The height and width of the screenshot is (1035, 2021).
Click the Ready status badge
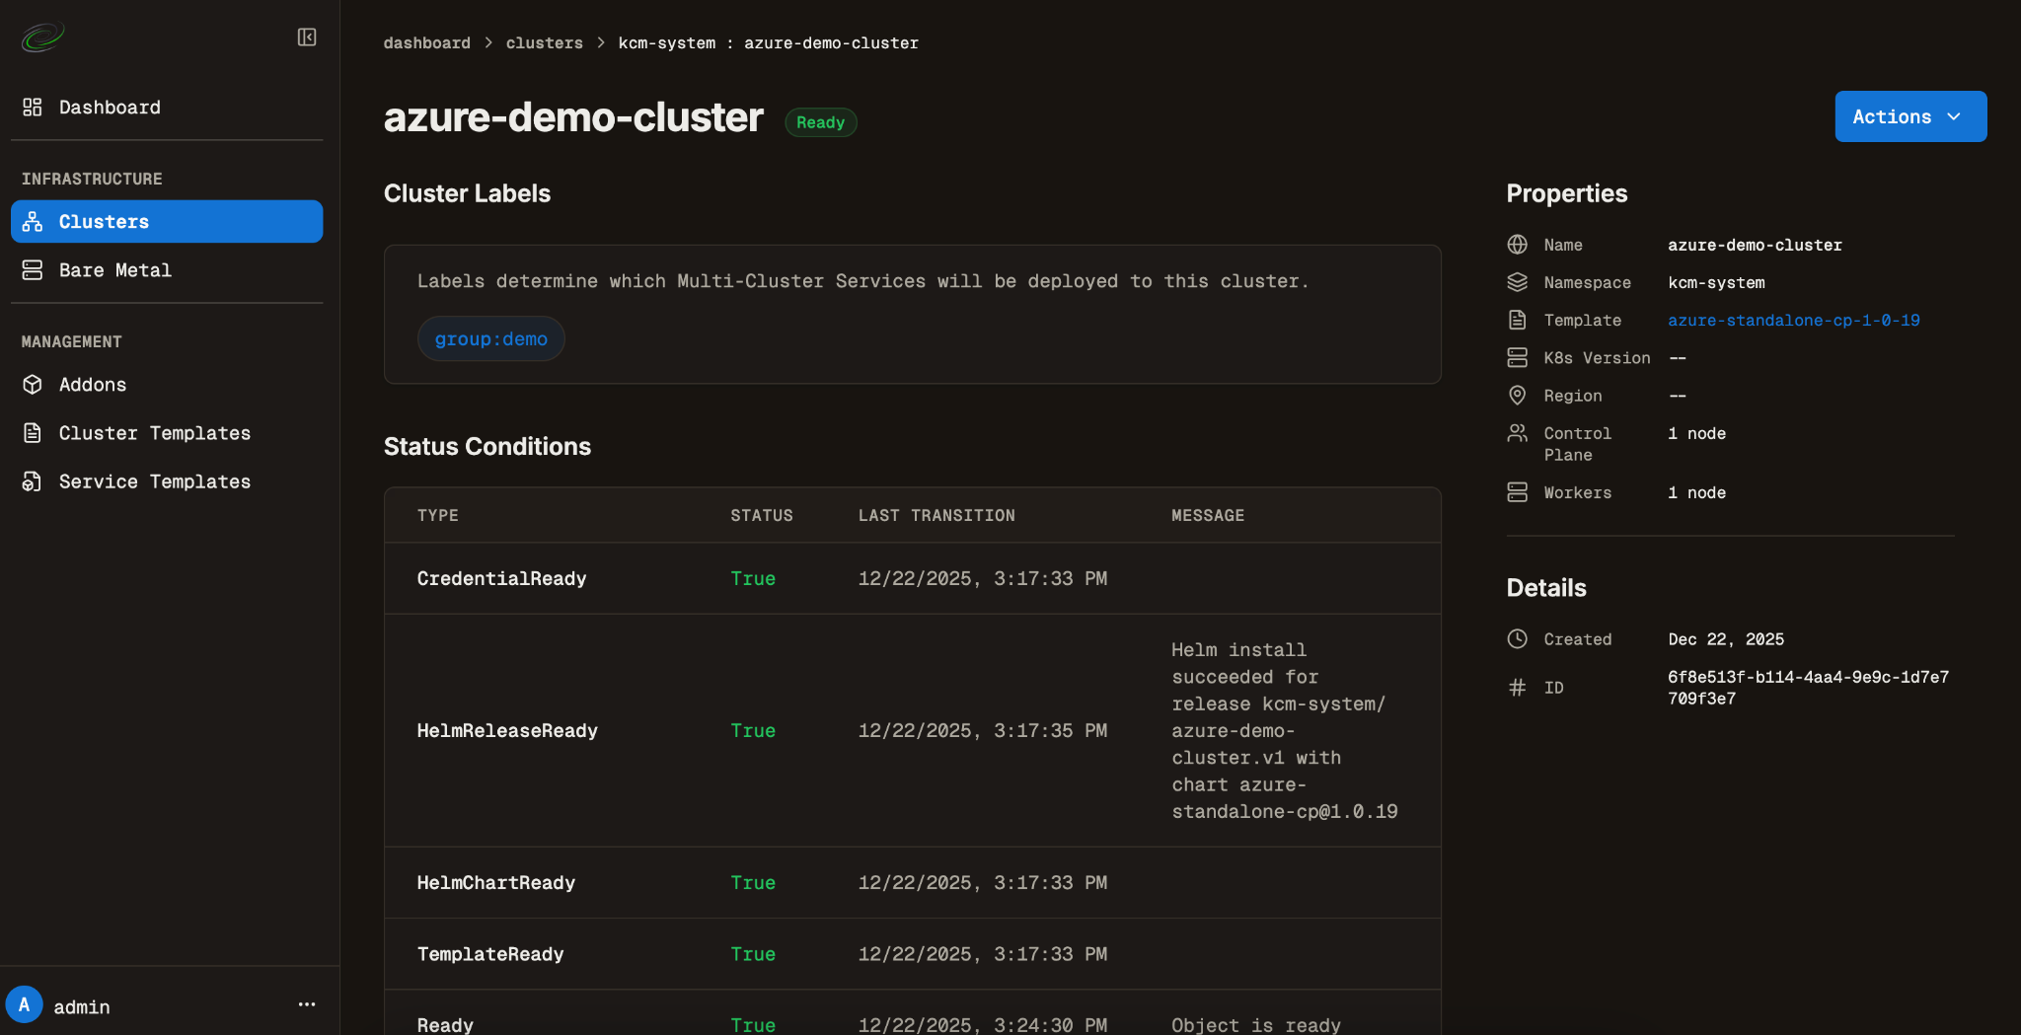click(x=820, y=122)
